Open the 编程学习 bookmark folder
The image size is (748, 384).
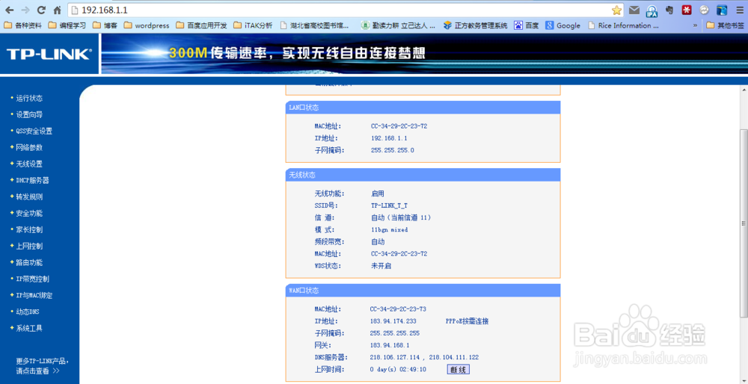point(67,25)
